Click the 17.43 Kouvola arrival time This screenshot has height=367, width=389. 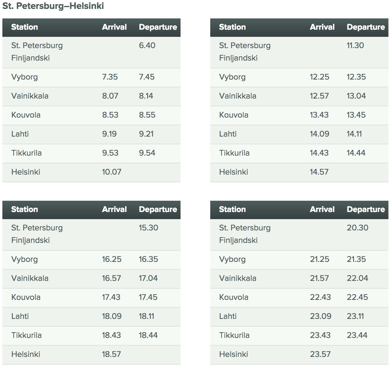tap(111, 297)
